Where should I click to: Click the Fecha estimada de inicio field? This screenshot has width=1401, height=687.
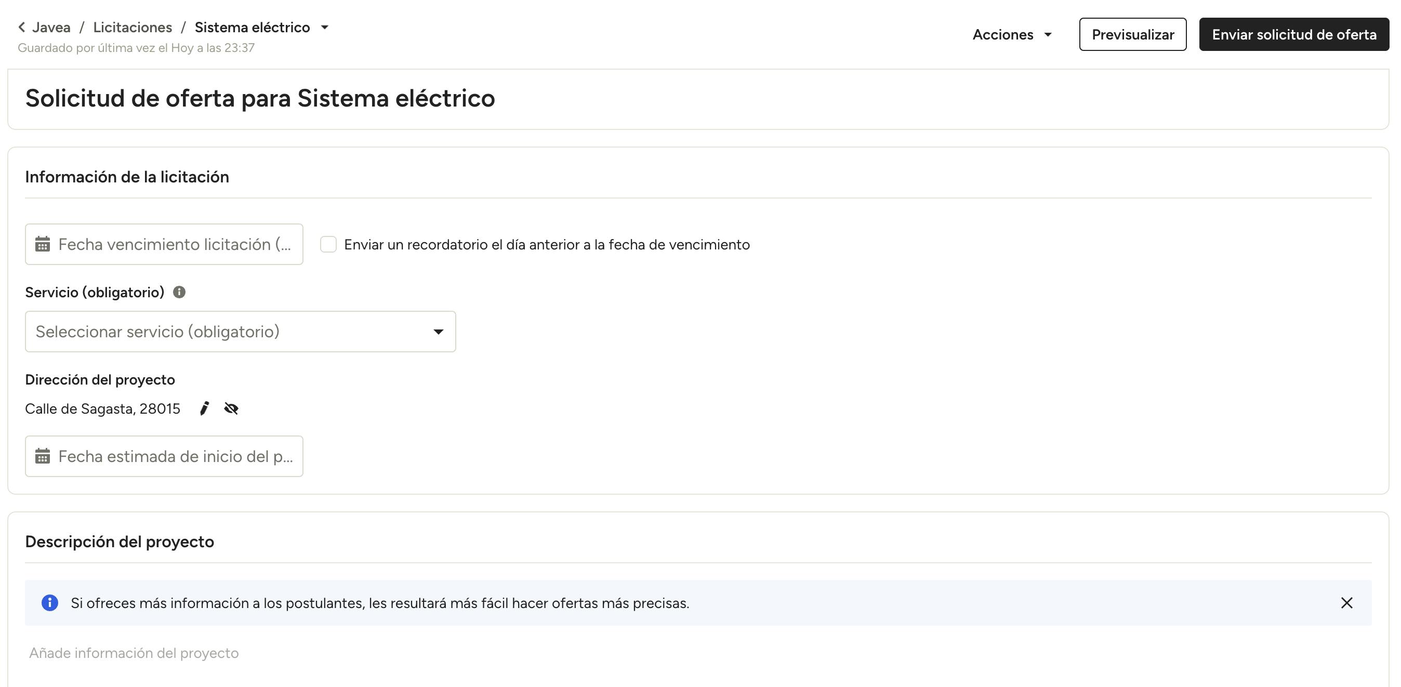point(174,456)
